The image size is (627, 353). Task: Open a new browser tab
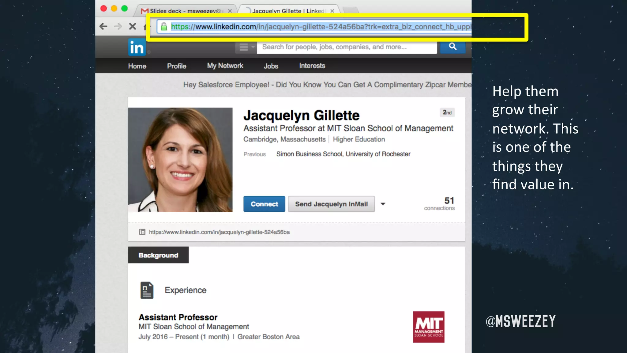coord(351,10)
